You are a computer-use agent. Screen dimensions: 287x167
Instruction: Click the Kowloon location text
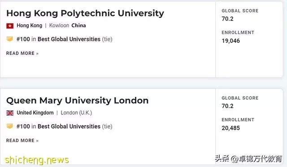pyautogui.click(x=59, y=25)
